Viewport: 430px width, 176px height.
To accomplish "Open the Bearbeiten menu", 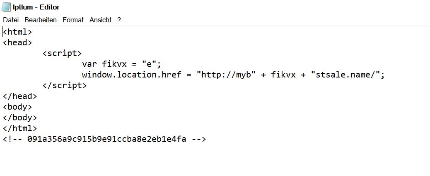I will click(x=41, y=20).
